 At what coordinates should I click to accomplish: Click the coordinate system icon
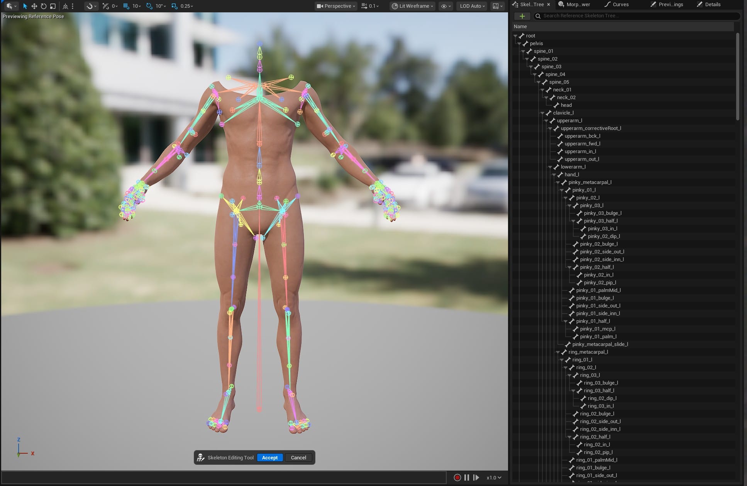point(65,6)
